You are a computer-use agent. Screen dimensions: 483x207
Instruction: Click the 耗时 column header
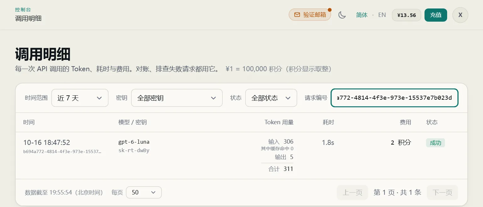[x=328, y=122]
